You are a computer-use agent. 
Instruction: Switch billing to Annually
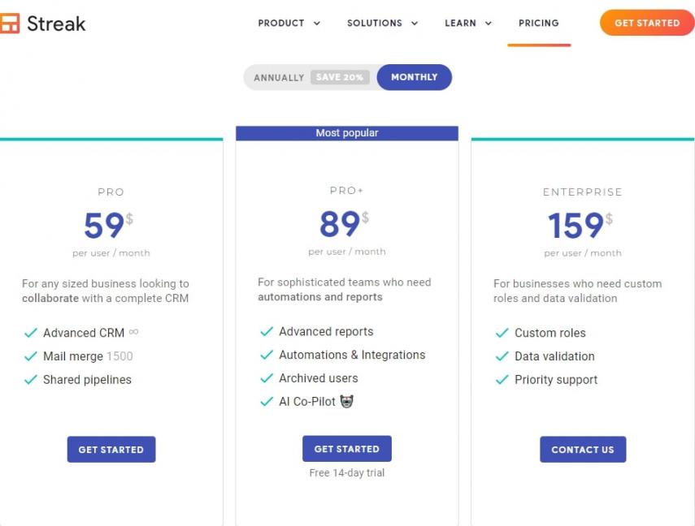278,78
